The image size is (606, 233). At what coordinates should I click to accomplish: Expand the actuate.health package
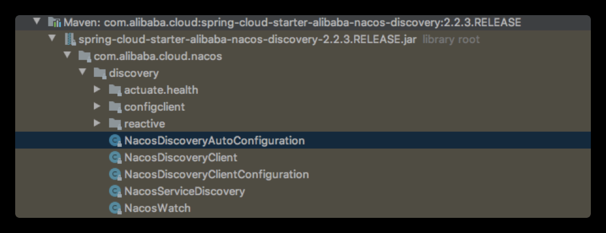point(97,90)
